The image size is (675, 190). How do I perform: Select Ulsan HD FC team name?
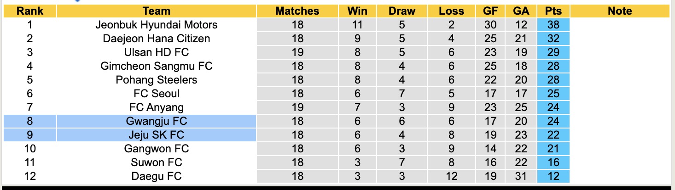click(156, 52)
